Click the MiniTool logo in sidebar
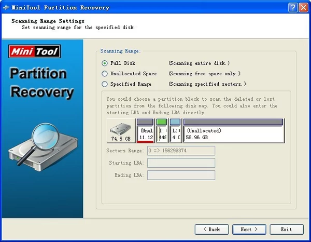 [x=35, y=51]
